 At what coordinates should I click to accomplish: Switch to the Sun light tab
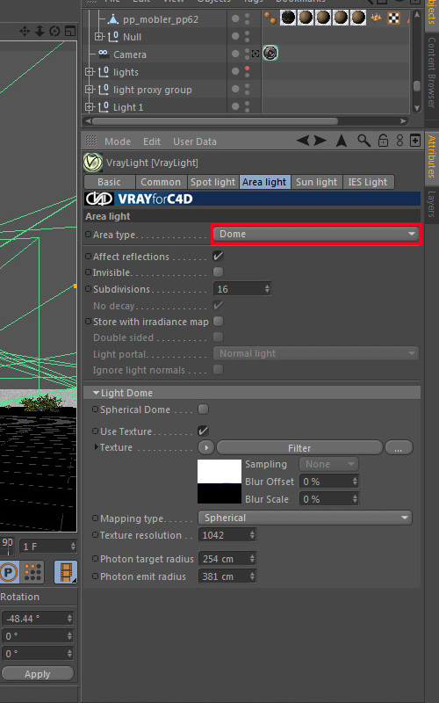(317, 182)
